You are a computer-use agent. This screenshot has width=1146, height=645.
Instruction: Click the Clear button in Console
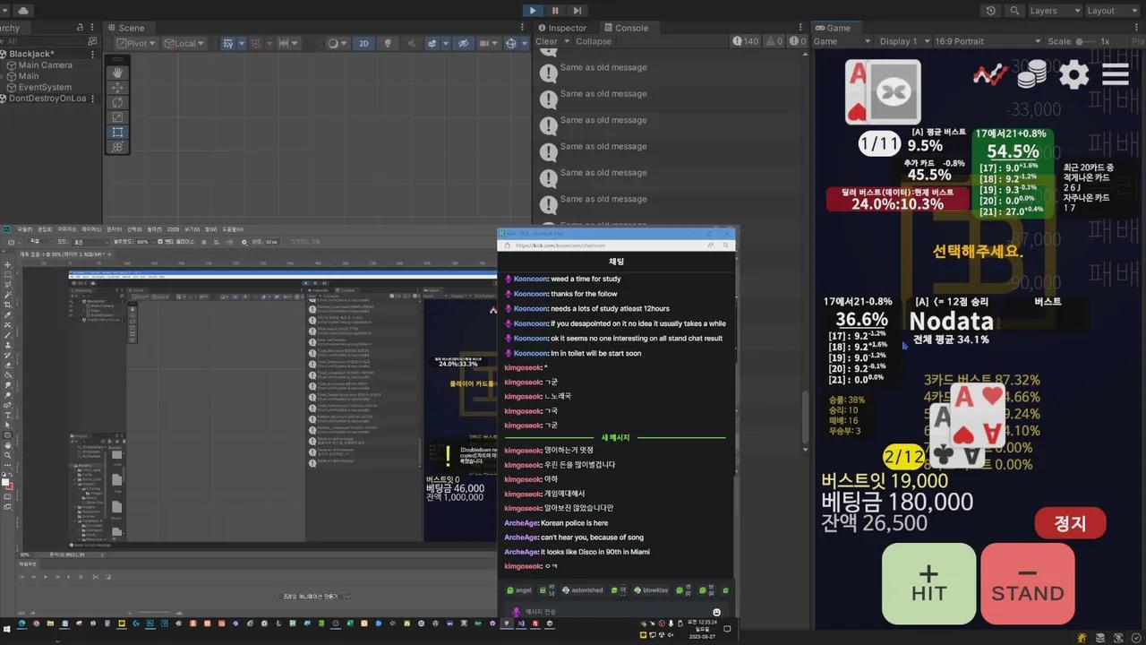(x=546, y=41)
